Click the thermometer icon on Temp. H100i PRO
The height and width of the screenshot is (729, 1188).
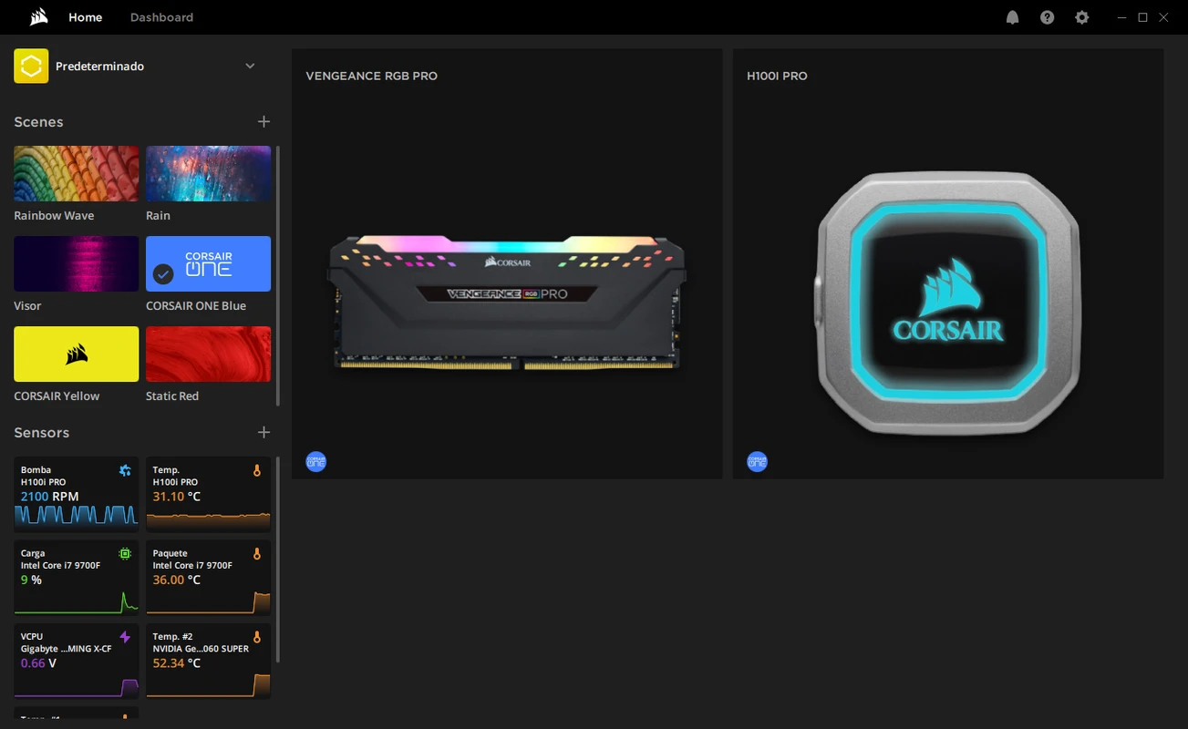coord(256,469)
